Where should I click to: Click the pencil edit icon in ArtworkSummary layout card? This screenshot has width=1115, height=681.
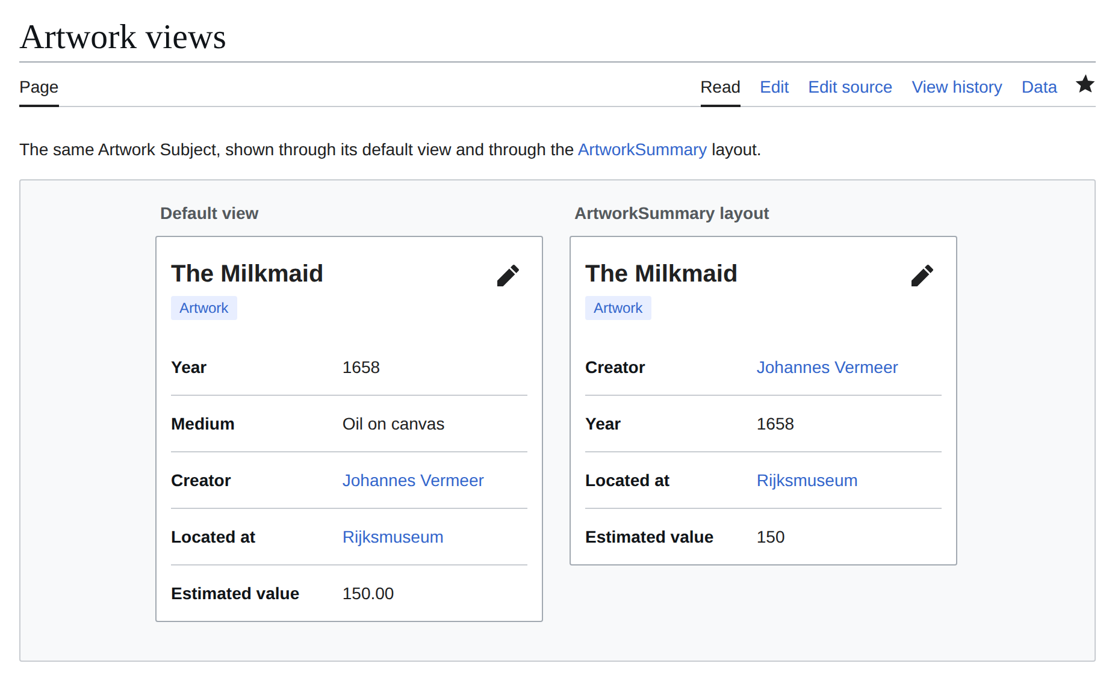[x=922, y=276]
